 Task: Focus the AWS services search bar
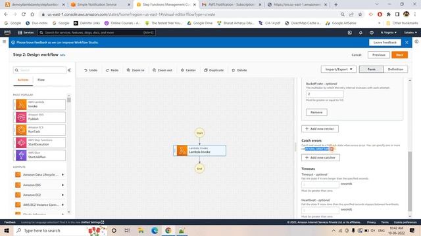[x=97, y=32]
